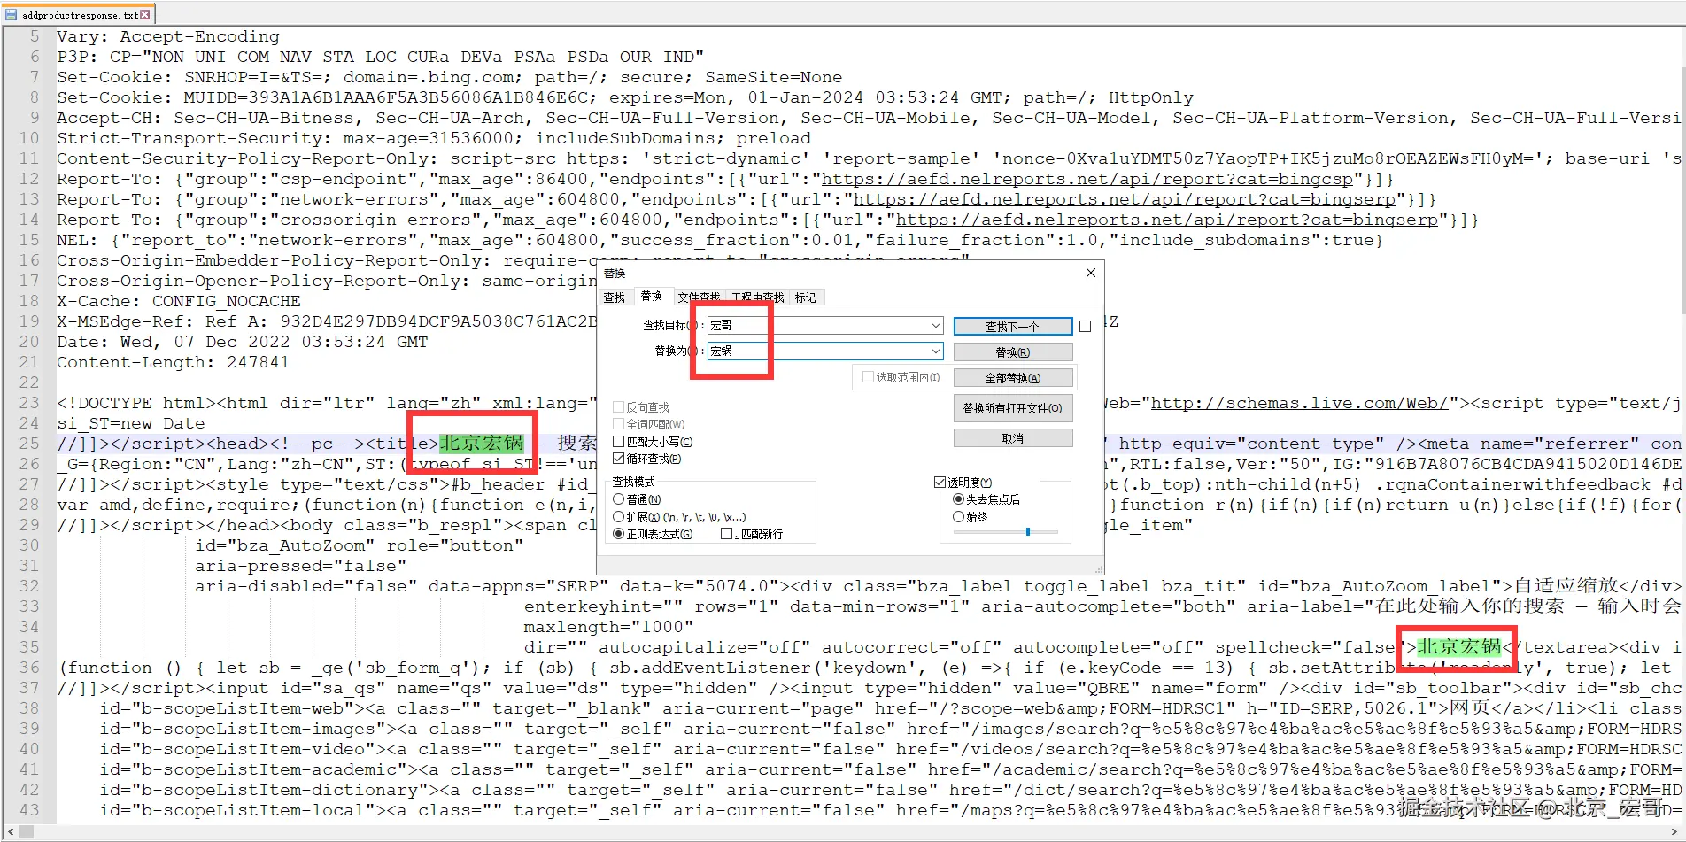This screenshot has height=842, width=1686.
Task: Select the addproductresponse.txt file tab
Action: [80, 14]
